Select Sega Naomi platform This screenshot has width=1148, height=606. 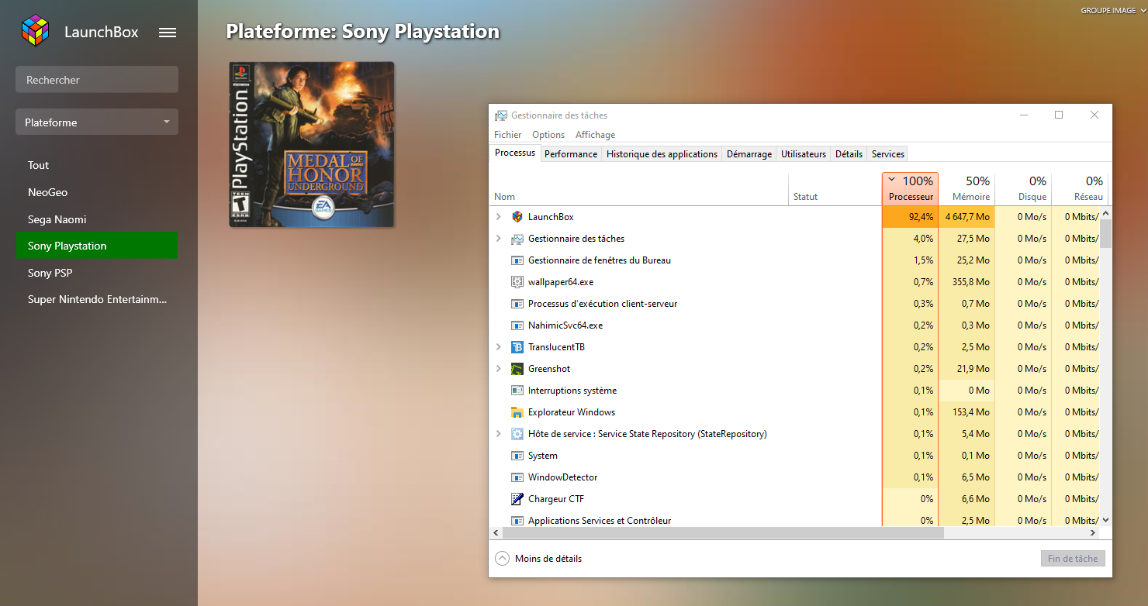pos(97,219)
